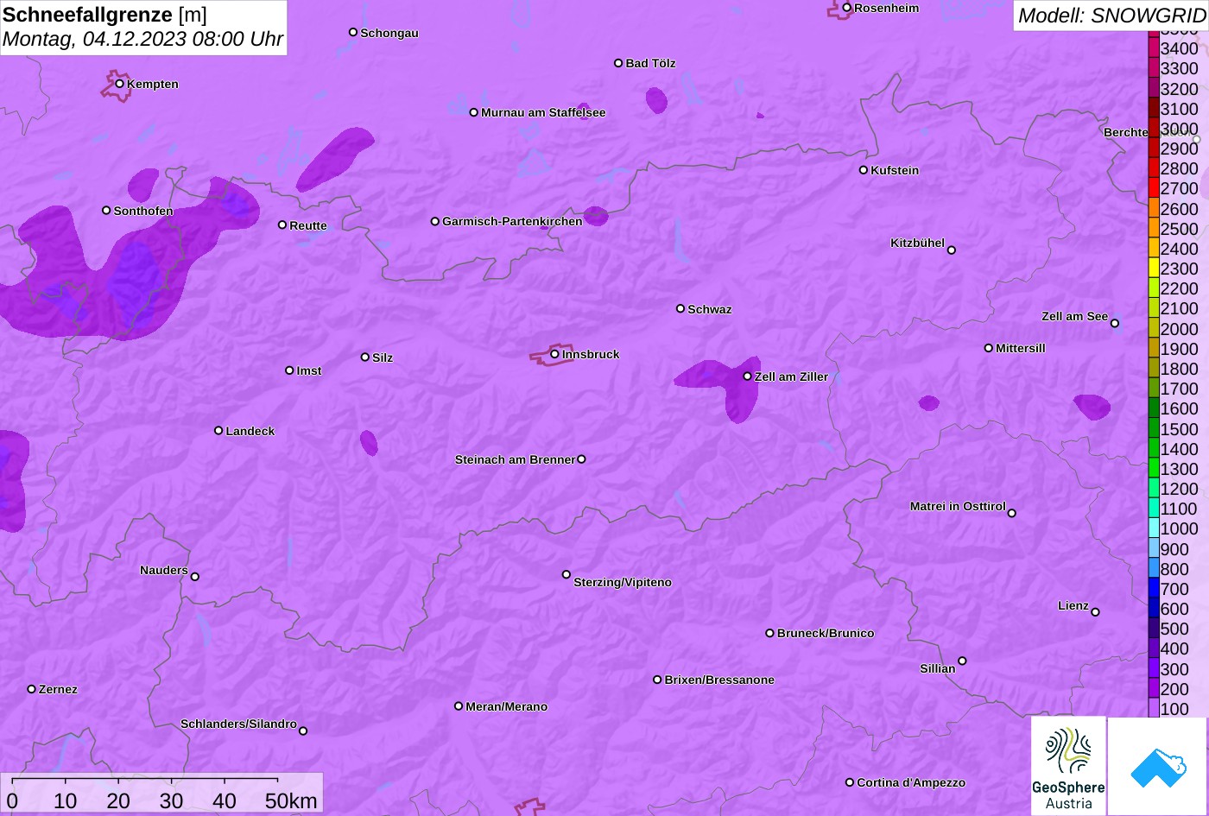Click the Imst marker dot
The image size is (1209, 816).
tap(289, 370)
